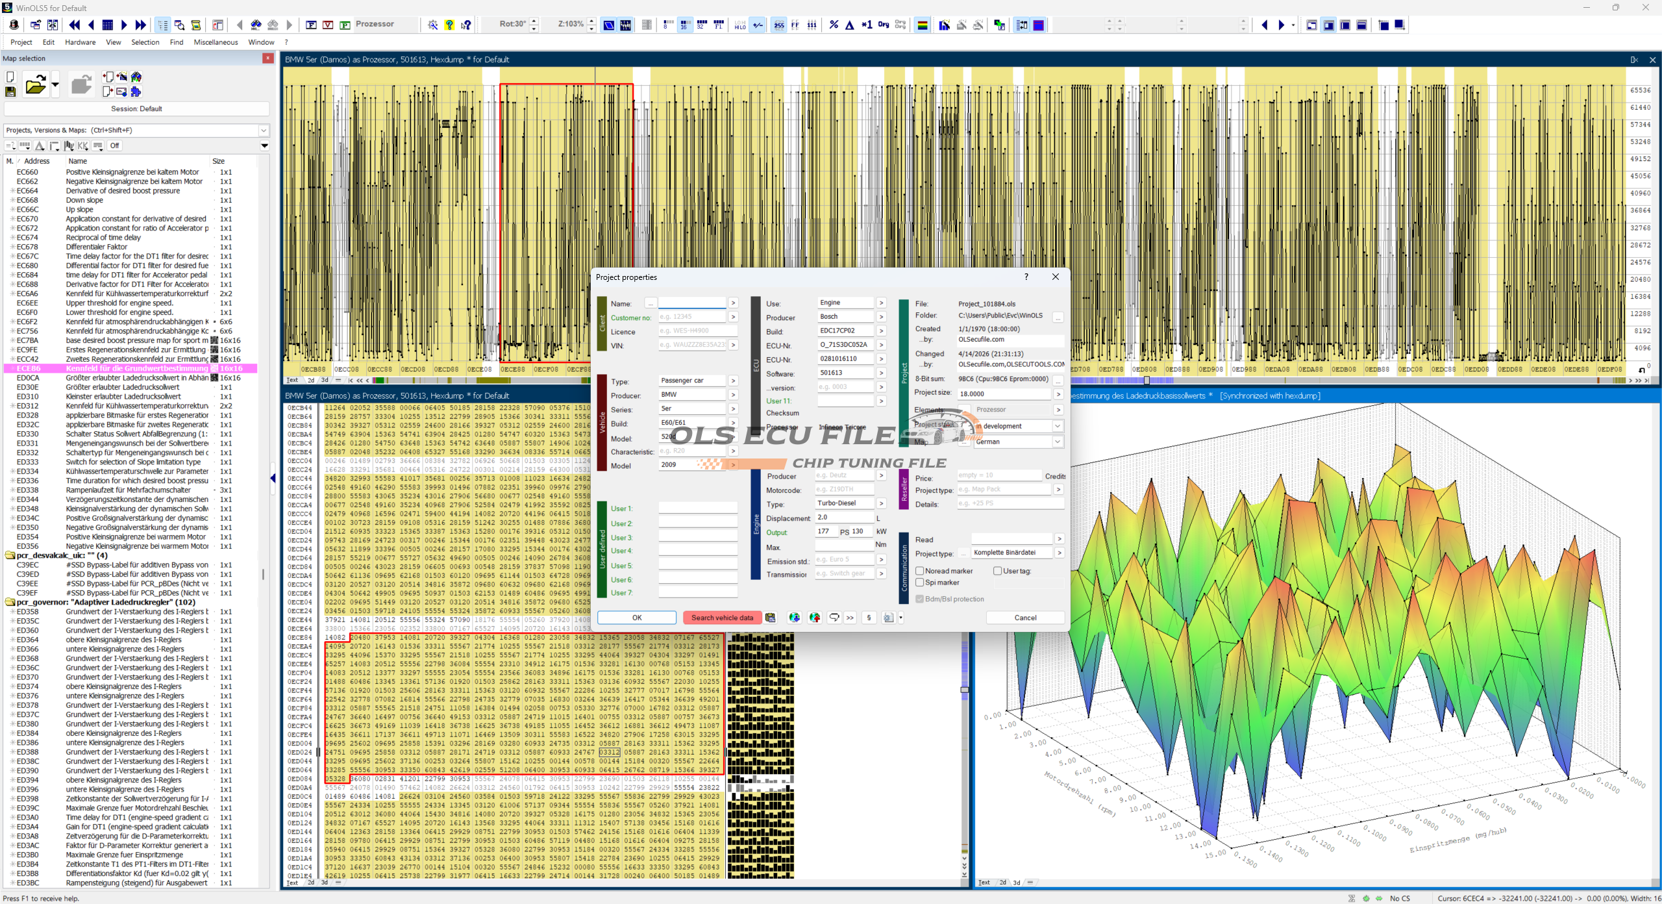The width and height of the screenshot is (1662, 904).
Task: Click the 16-bit data width icon
Action: (684, 25)
